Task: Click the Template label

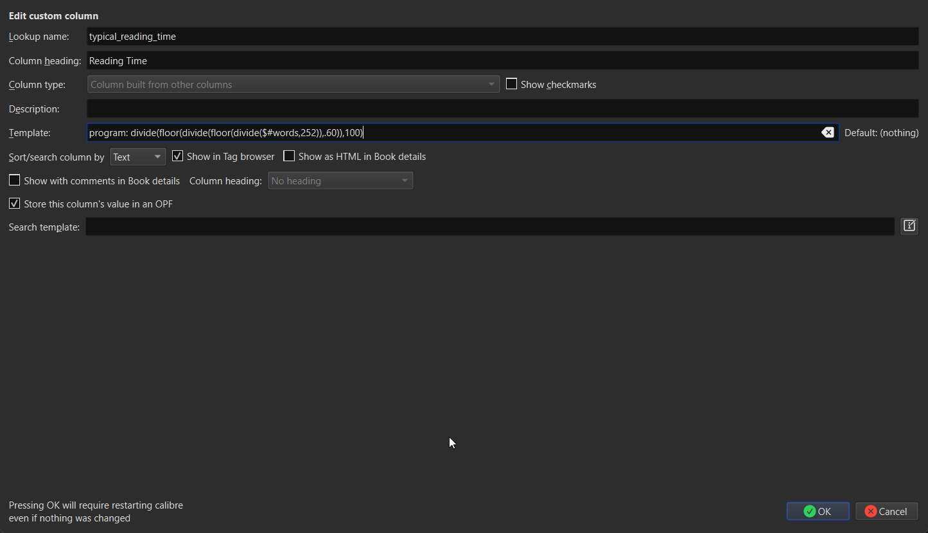Action: (30, 133)
